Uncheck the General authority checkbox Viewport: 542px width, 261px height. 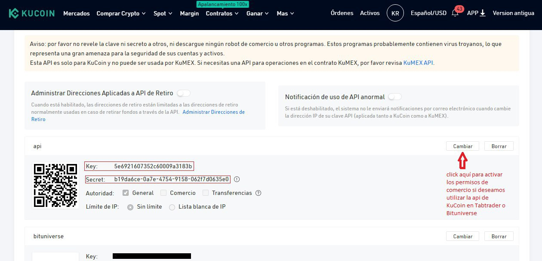[x=126, y=193]
